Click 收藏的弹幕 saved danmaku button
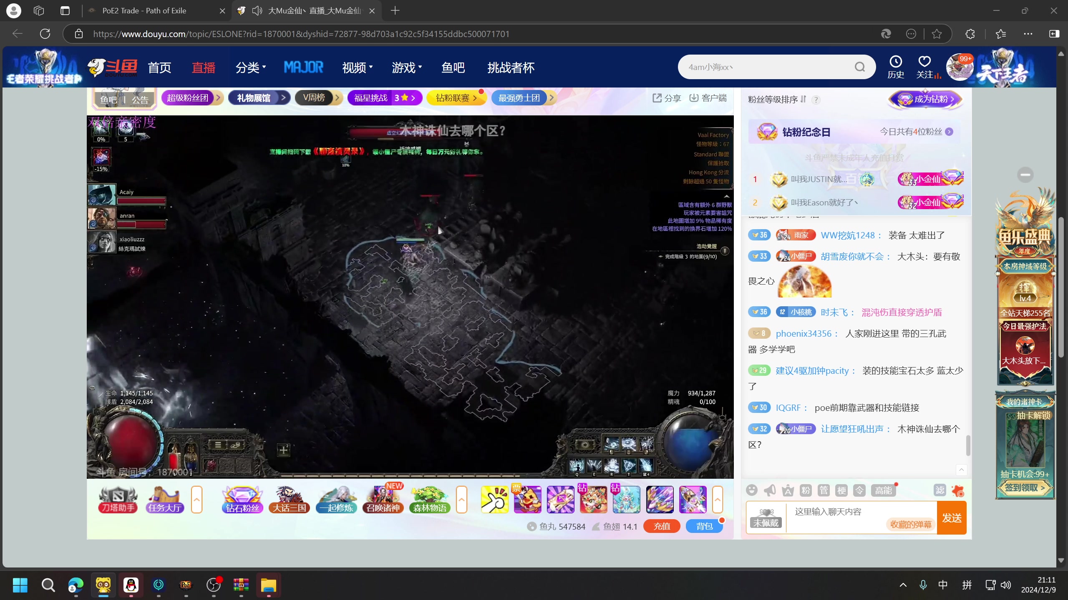The height and width of the screenshot is (600, 1068). 911,525
